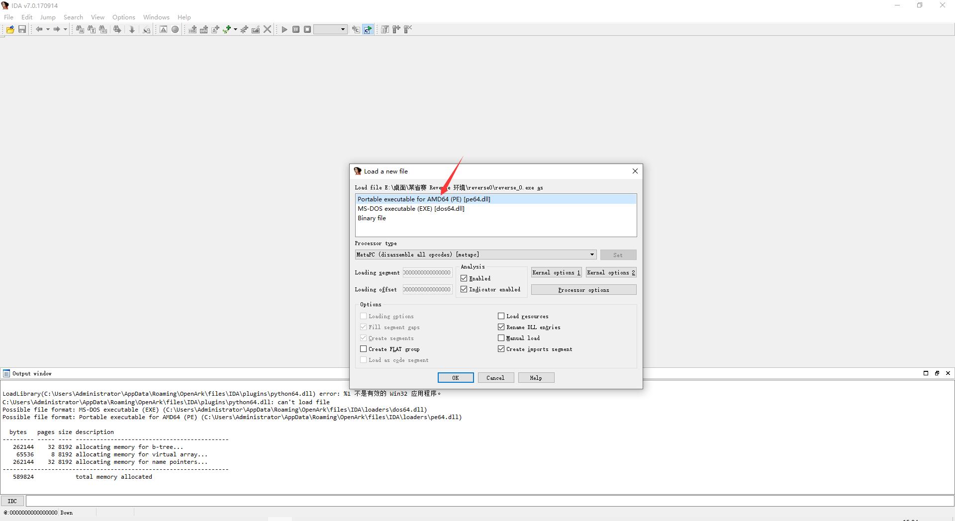This screenshot has width=955, height=521.
Task: Open the Options menu
Action: [124, 17]
